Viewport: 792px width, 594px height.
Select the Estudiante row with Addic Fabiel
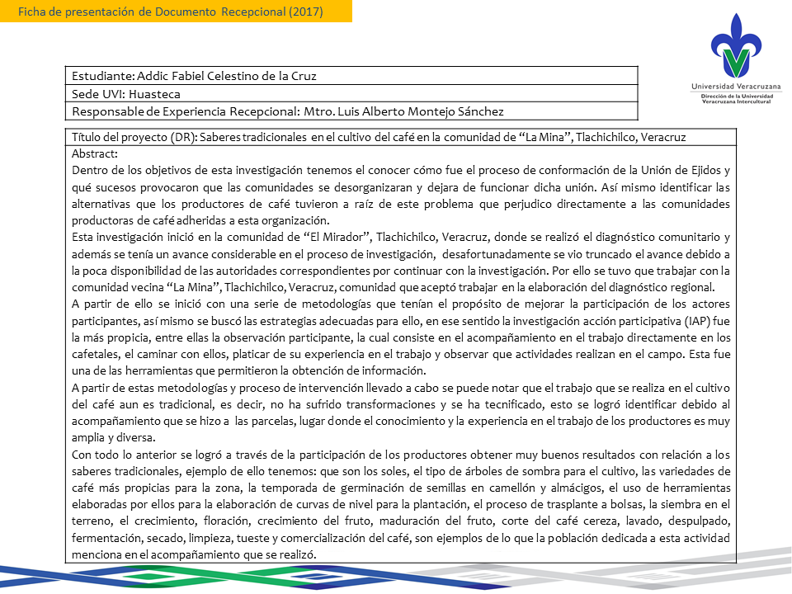click(195, 75)
